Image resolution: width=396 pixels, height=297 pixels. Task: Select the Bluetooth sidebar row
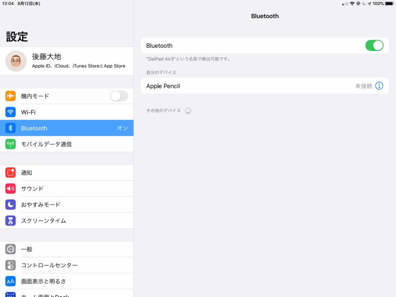(67, 128)
